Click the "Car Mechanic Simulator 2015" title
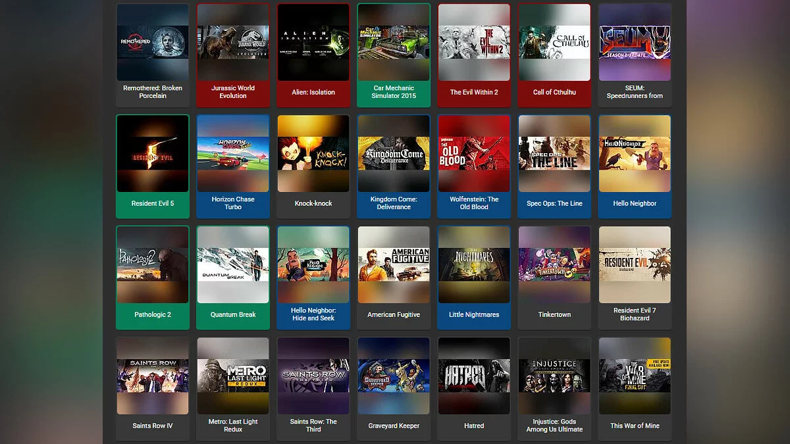This screenshot has height=444, width=790. pyautogui.click(x=394, y=92)
